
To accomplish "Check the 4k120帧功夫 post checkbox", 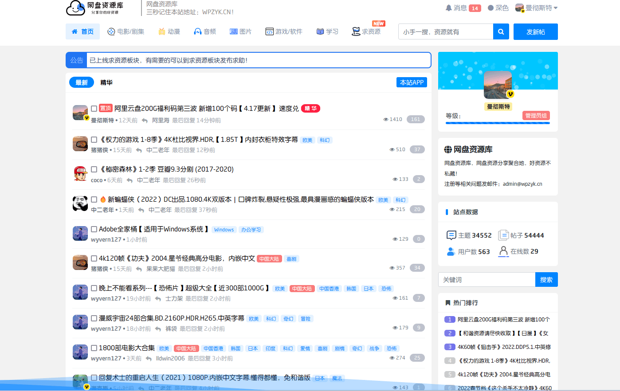I will point(94,258).
